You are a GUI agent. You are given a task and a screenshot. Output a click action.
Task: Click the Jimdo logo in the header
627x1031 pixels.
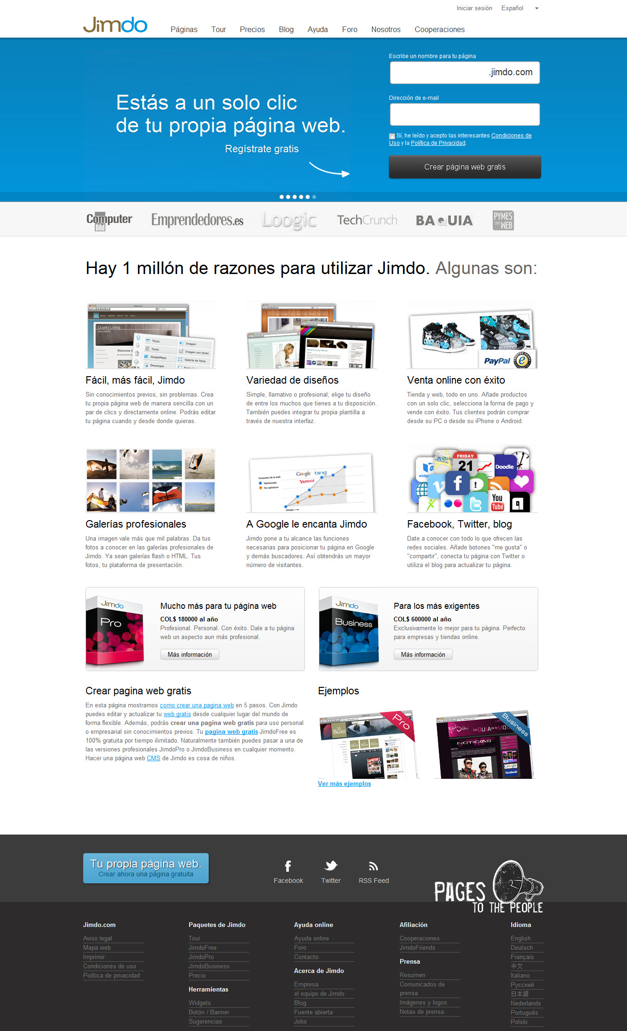click(115, 25)
